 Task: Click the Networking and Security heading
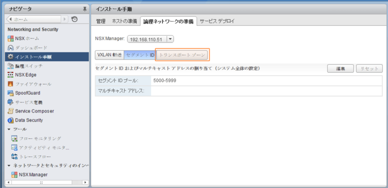[33, 29]
